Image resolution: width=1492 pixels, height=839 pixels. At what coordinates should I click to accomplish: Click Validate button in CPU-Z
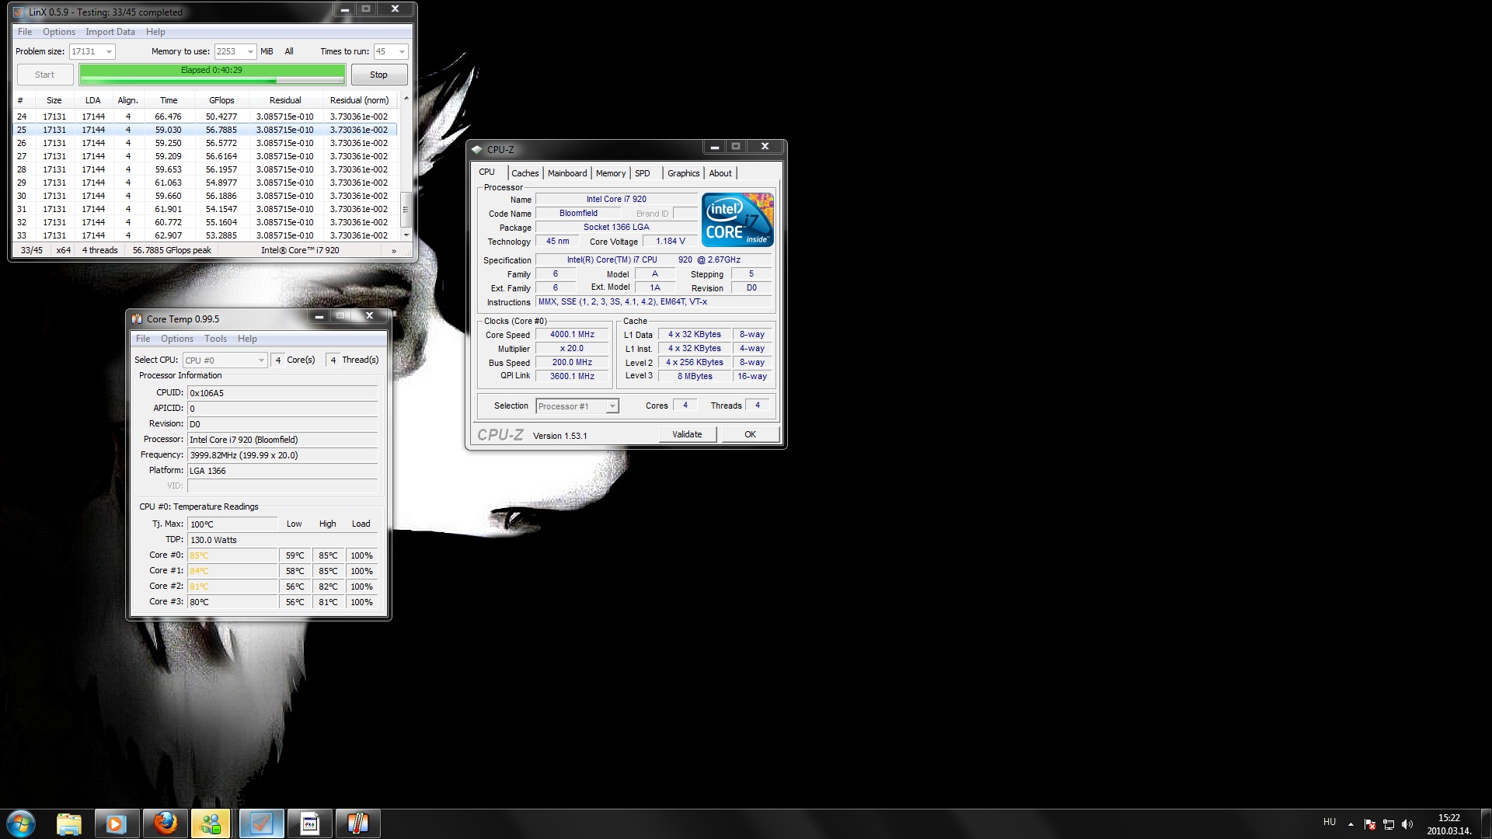coord(687,434)
